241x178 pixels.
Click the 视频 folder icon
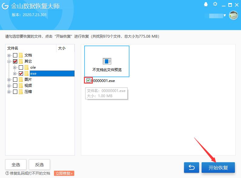[x=21, y=86]
